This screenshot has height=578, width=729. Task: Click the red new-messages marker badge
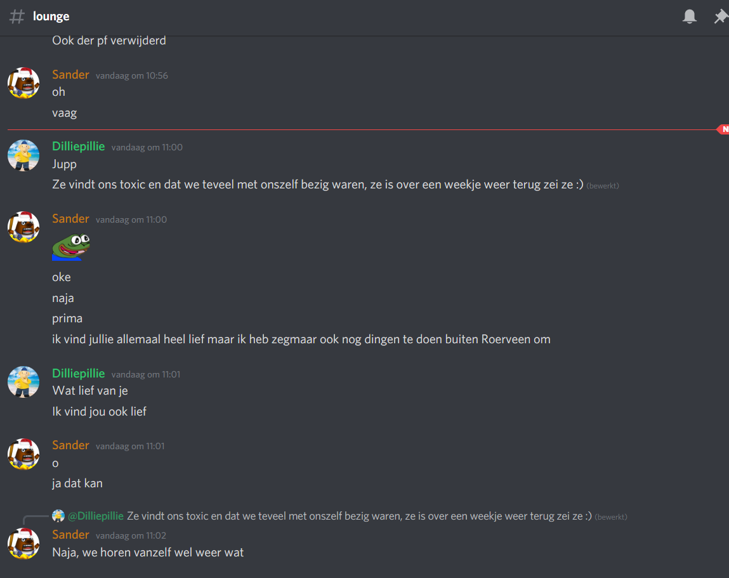tap(723, 129)
